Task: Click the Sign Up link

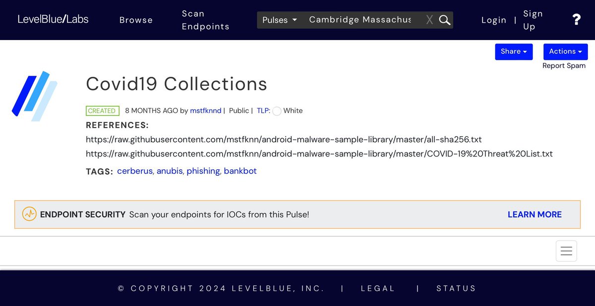Action: pos(533,20)
